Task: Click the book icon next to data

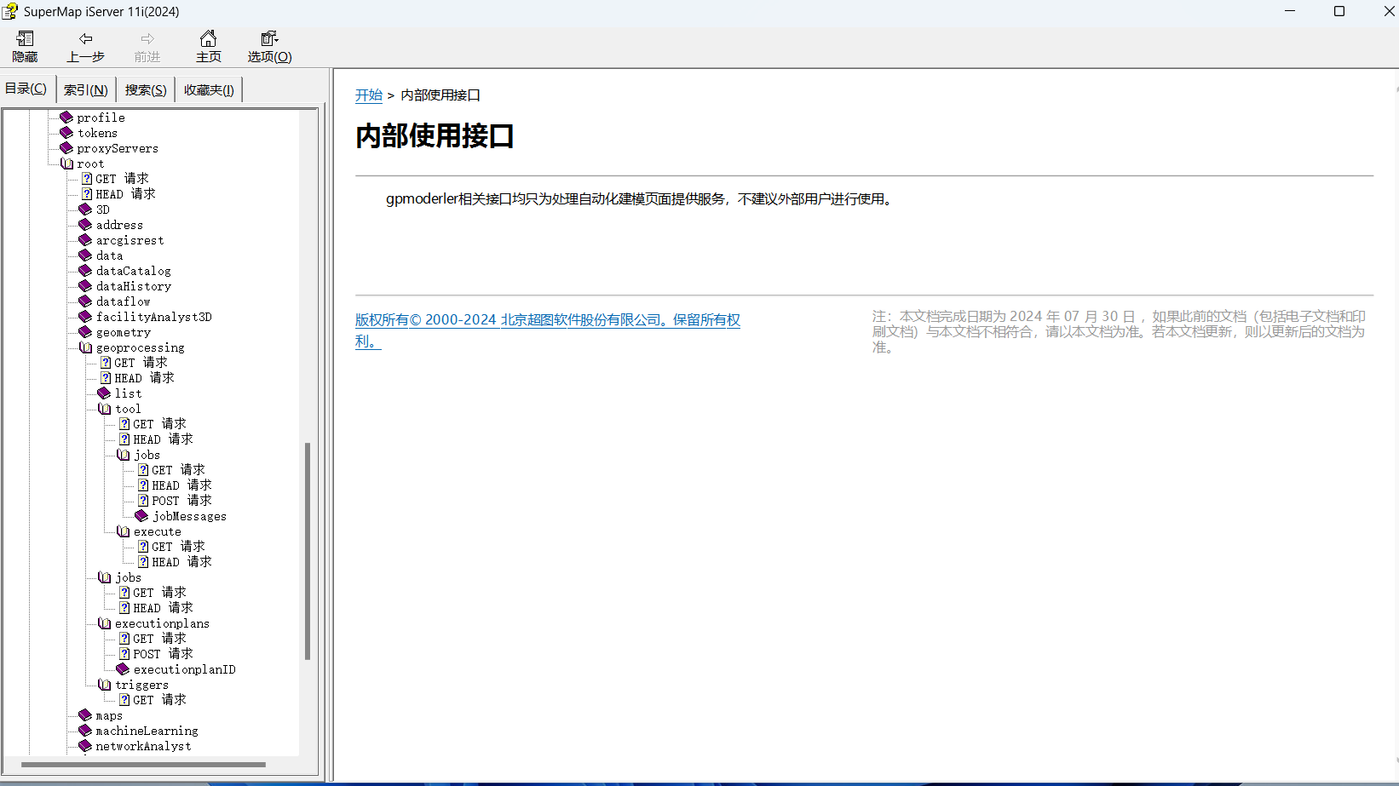Action: [x=85, y=255]
